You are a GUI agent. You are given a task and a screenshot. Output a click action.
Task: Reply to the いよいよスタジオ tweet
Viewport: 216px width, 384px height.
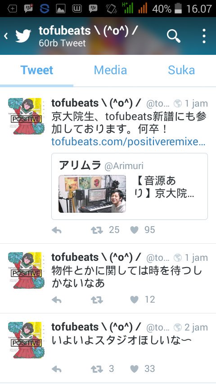pos(57,369)
